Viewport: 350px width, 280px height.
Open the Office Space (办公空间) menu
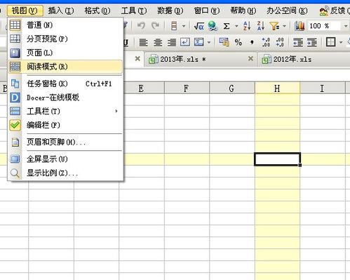point(287,11)
